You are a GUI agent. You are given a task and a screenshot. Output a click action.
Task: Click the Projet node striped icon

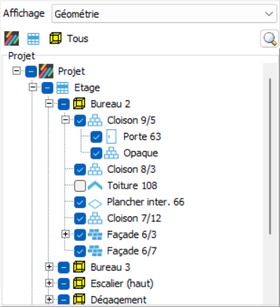click(x=46, y=71)
